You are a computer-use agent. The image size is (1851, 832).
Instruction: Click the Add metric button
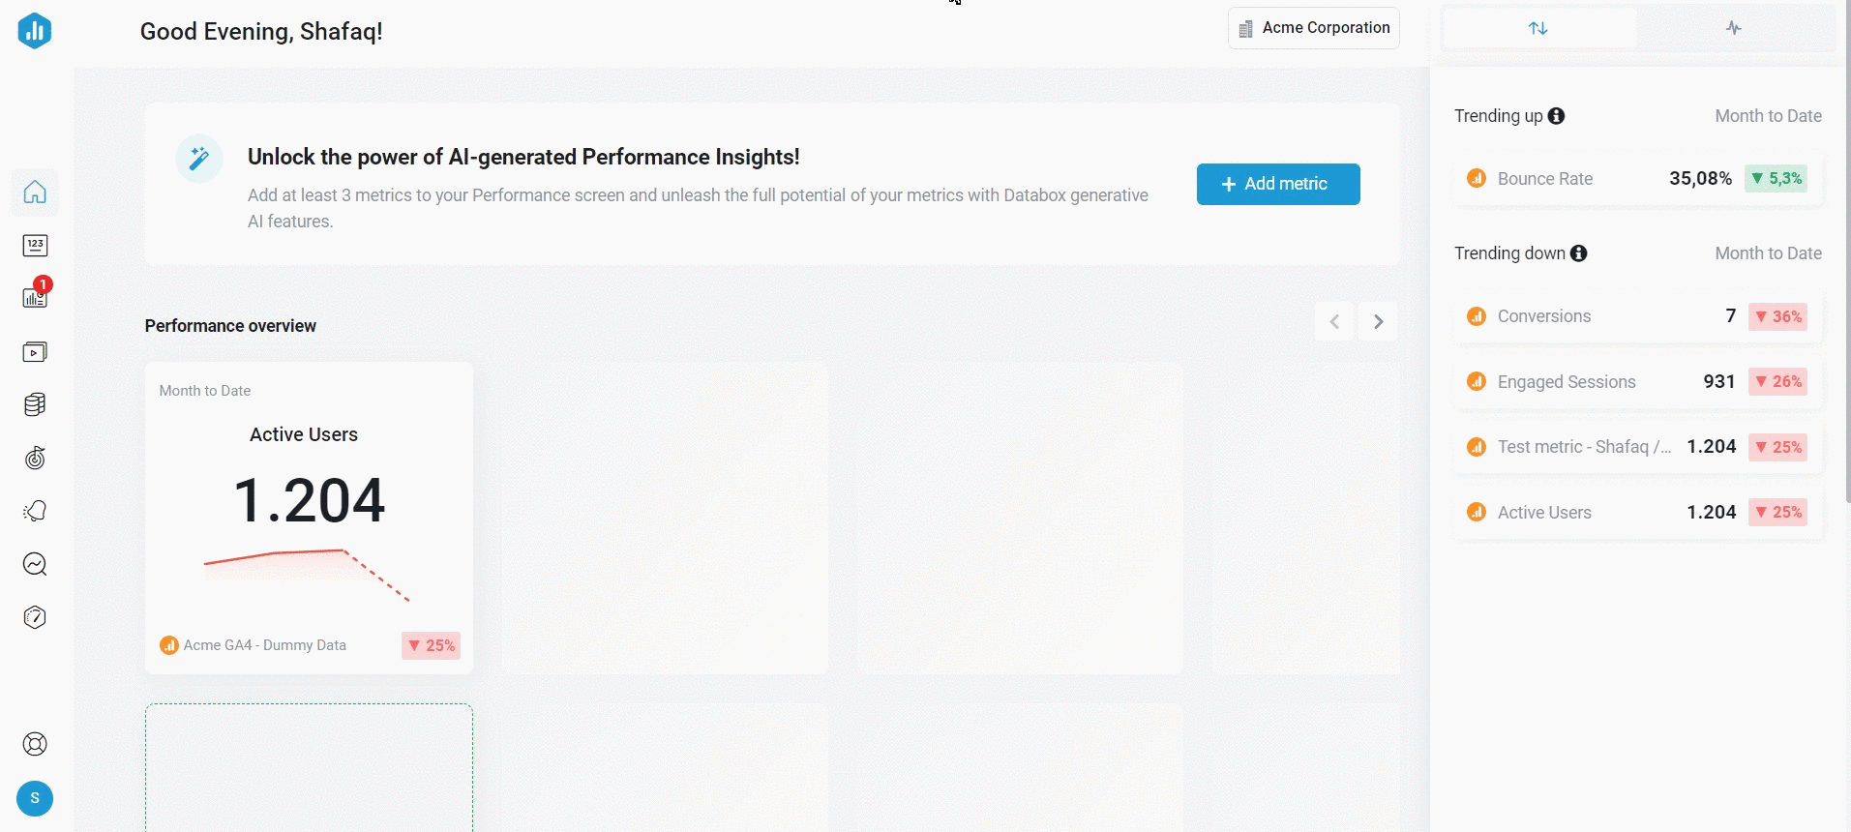[x=1277, y=184]
